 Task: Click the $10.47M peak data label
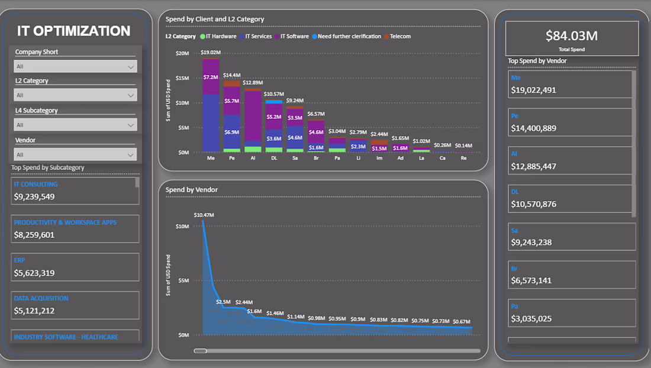(x=204, y=215)
